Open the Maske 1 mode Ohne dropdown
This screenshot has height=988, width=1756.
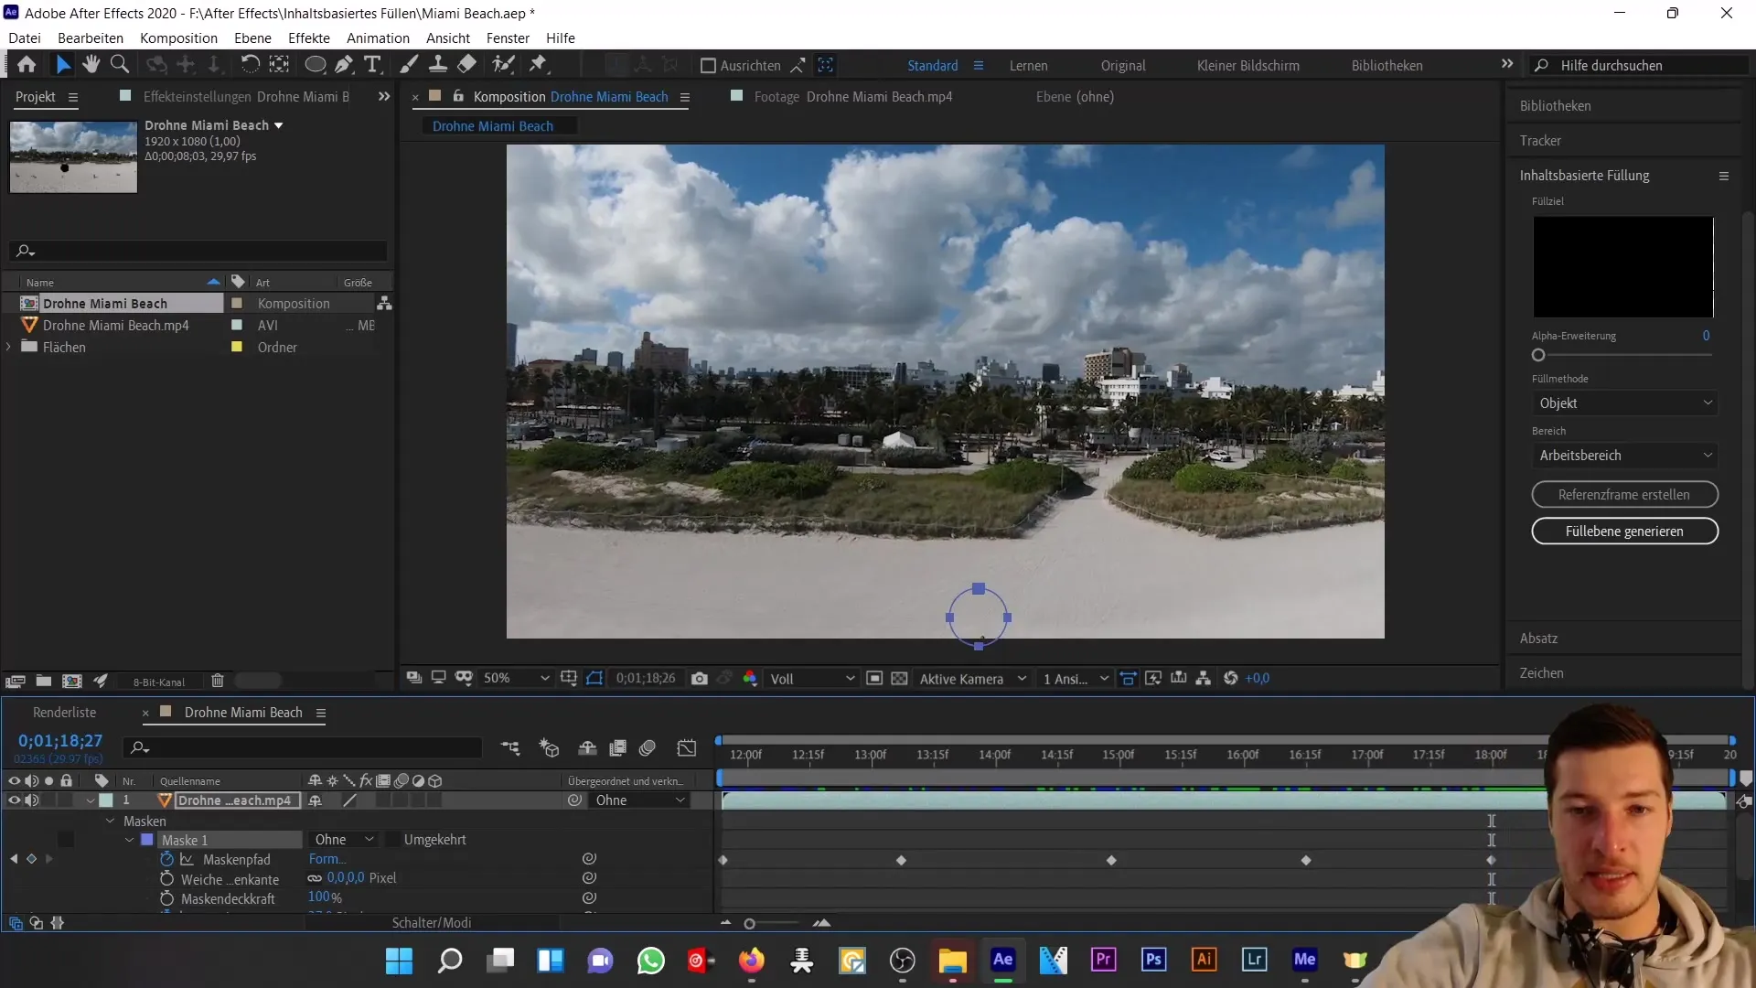coord(343,840)
